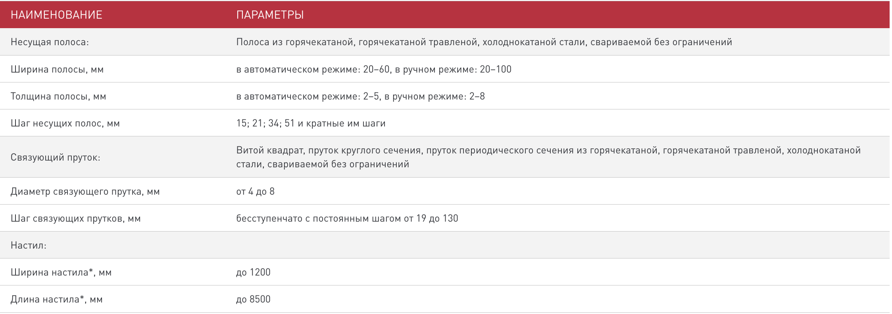The image size is (892, 314).
Task: Click the до 1200 width value
Action: (x=253, y=272)
